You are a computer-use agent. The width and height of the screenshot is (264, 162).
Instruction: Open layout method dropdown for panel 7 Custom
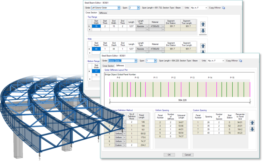point(124,145)
